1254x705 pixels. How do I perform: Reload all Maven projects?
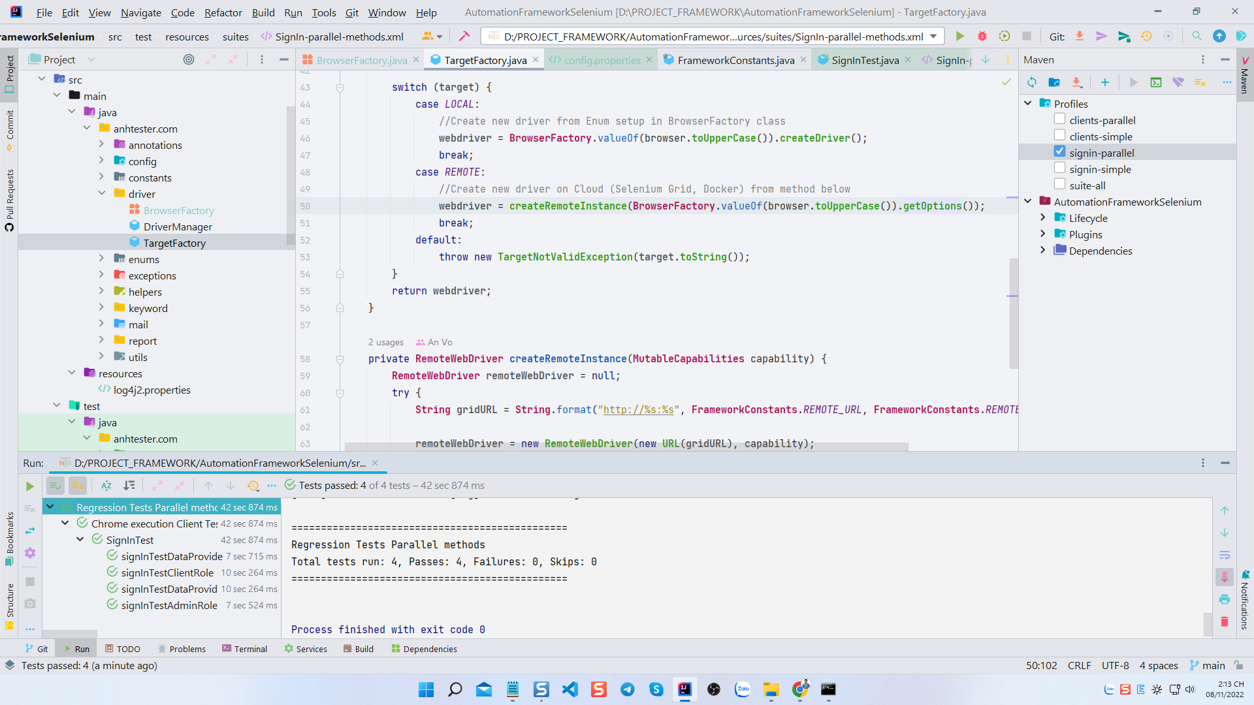[1032, 82]
